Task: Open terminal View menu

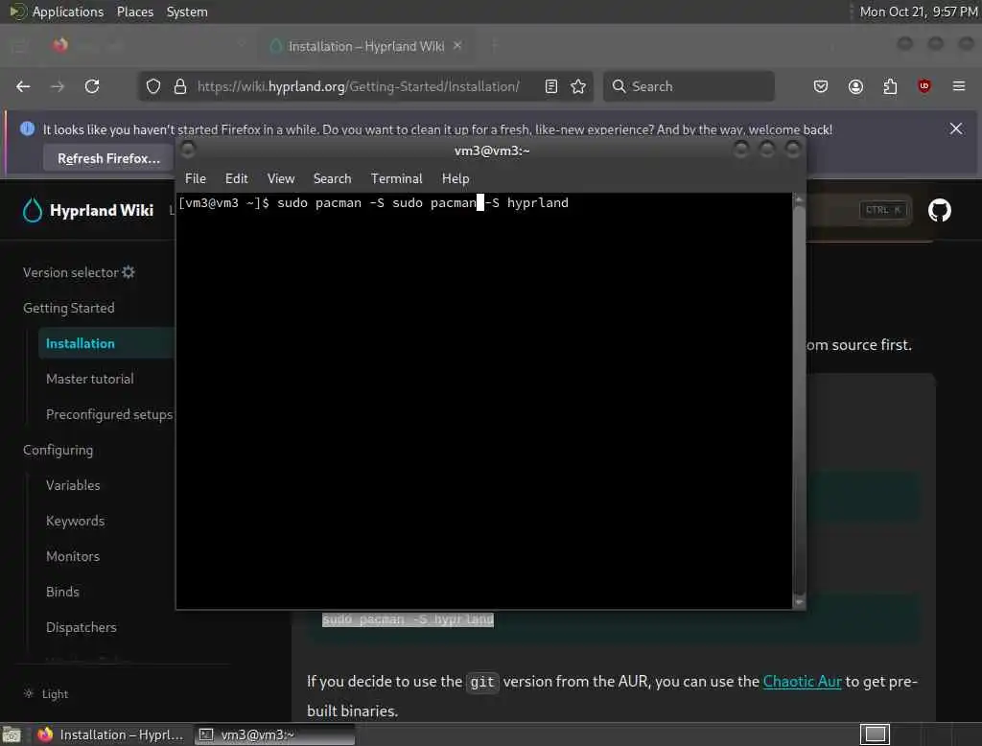Action: [x=281, y=178]
